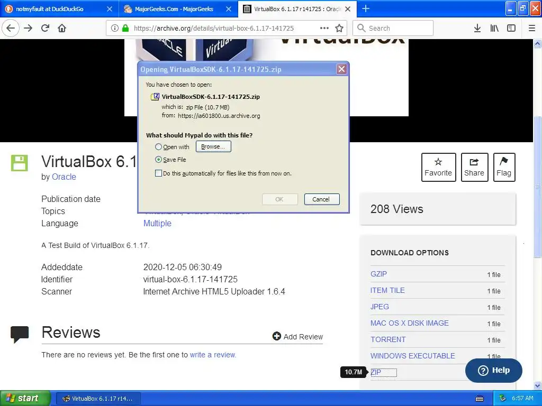Close the Opening VirtualBoxSDK dialog

coord(341,69)
